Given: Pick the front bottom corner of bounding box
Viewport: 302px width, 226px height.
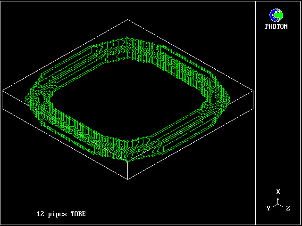Looking at the screenshot, I should pos(128,180).
